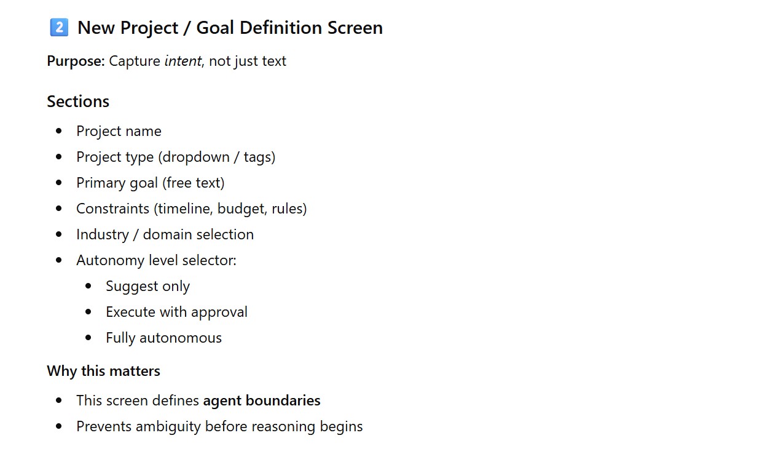Select the Fully autonomous sub-item
This screenshot has height=454, width=765.
click(x=163, y=338)
